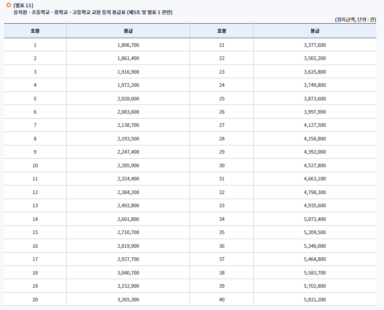Click the 호봉 10 row cell

(x=35, y=165)
